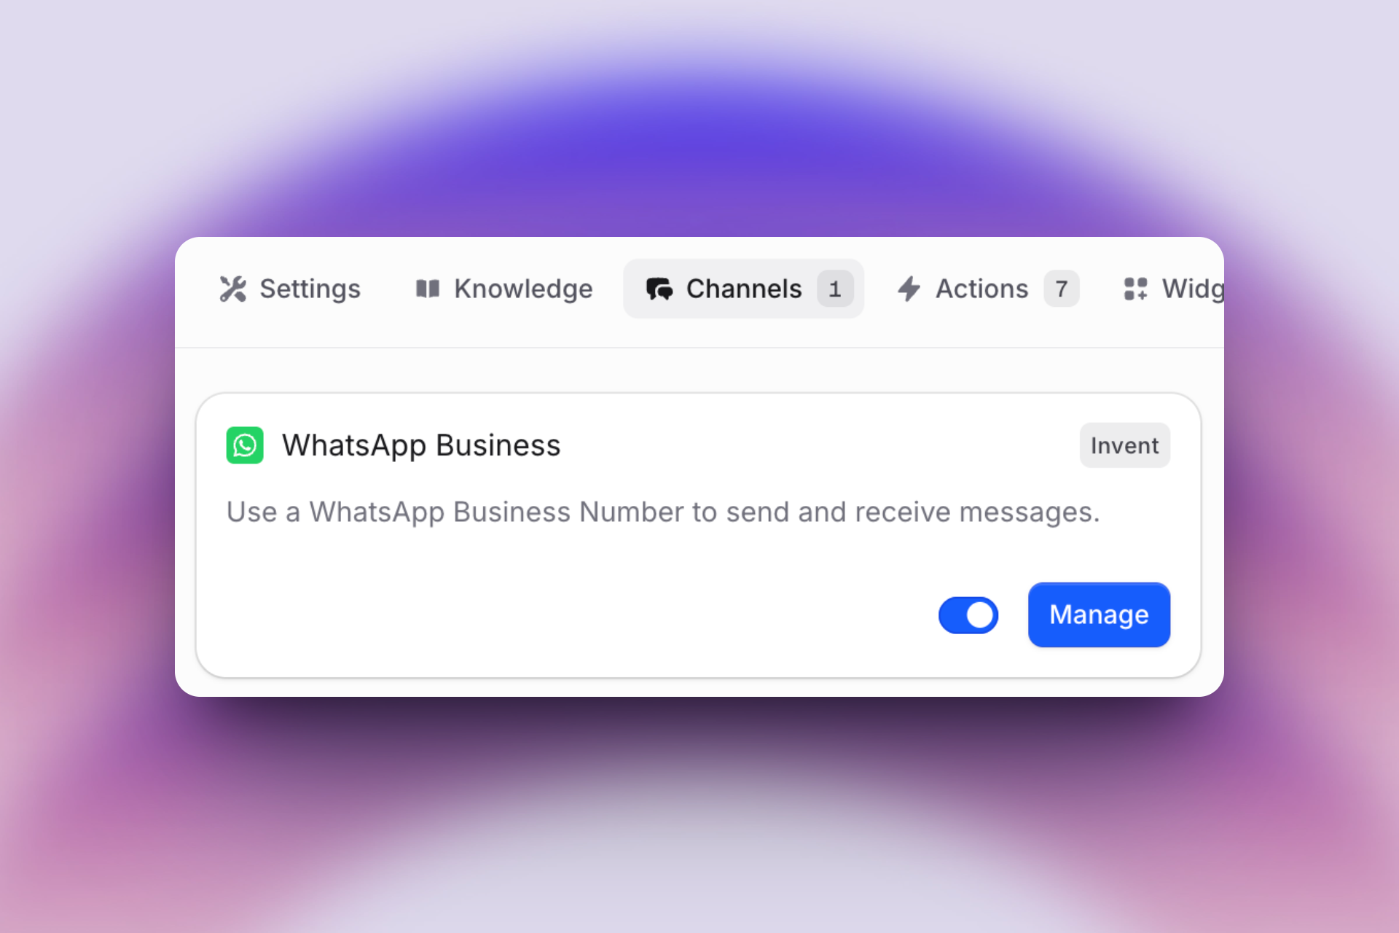Disable the WhatsApp Business channel toggle
Screen dimensions: 1399x933
coord(968,615)
